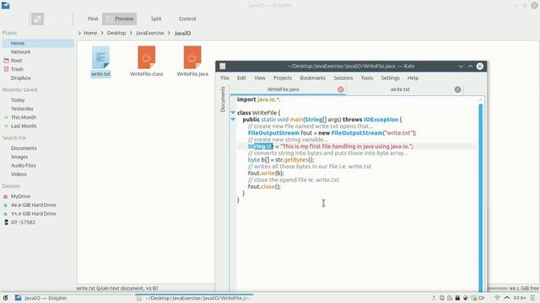Expand the chevron before JavaIO in the breadcrumb
The width and height of the screenshot is (540, 303).
pyautogui.click(x=170, y=33)
